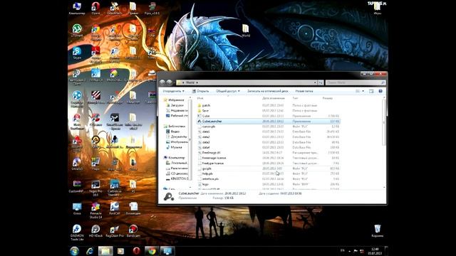Open the Recycle Bin on the desktop
The width and height of the screenshot is (456, 256).
tap(377, 230)
